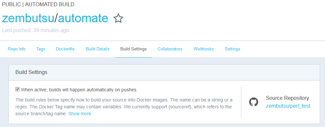Open the Repo Info tab
The width and height of the screenshot is (325, 127).
coord(17,49)
